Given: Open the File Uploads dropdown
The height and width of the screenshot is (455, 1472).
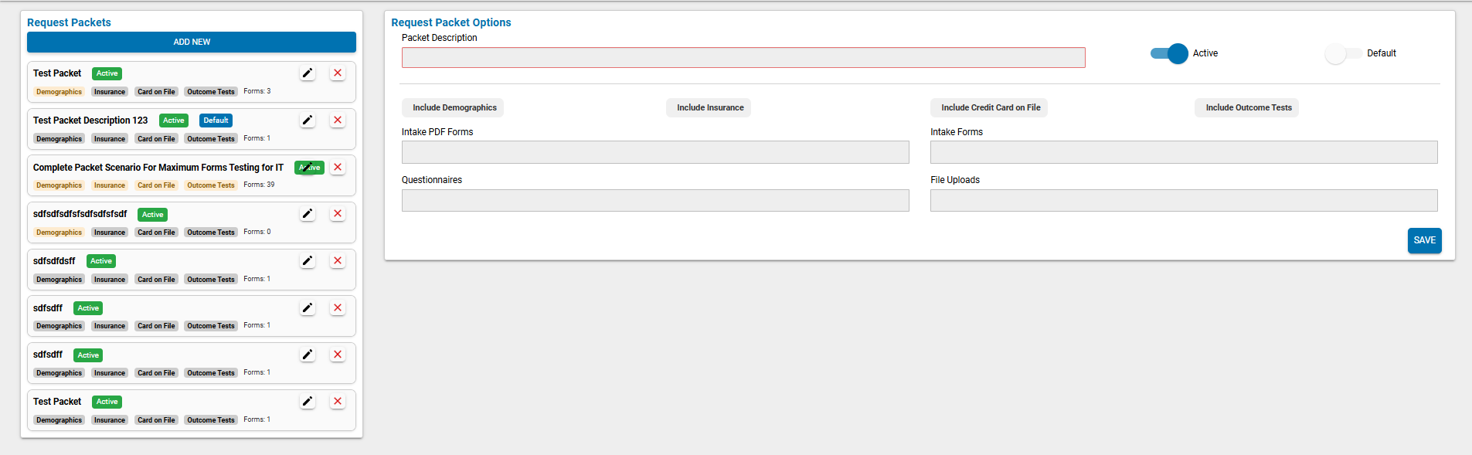Looking at the screenshot, I should tap(1183, 201).
